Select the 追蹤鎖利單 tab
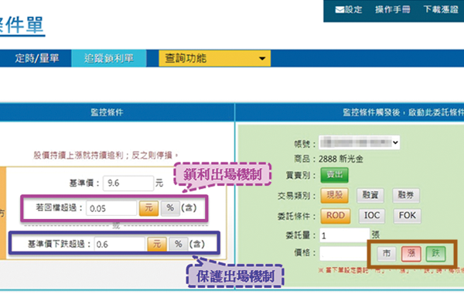The height and width of the screenshot is (298, 464). [x=108, y=58]
